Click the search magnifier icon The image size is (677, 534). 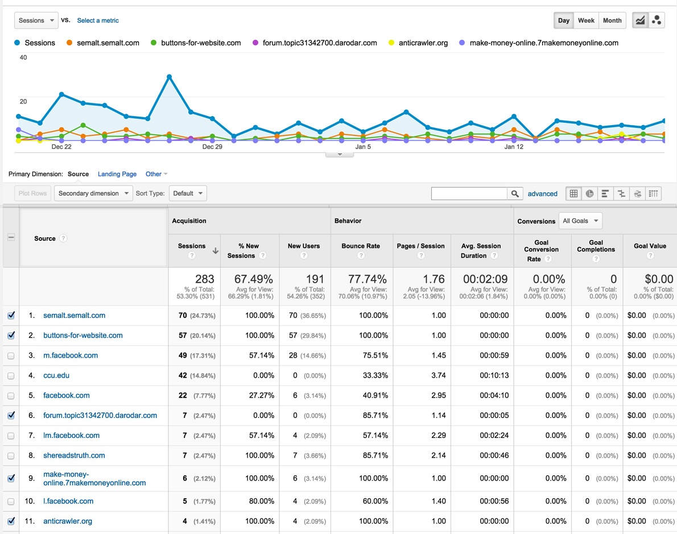tap(515, 194)
